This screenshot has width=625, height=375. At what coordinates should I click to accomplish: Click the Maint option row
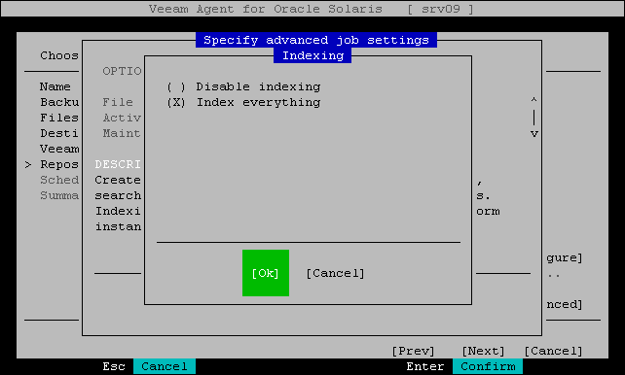pyautogui.click(x=122, y=133)
